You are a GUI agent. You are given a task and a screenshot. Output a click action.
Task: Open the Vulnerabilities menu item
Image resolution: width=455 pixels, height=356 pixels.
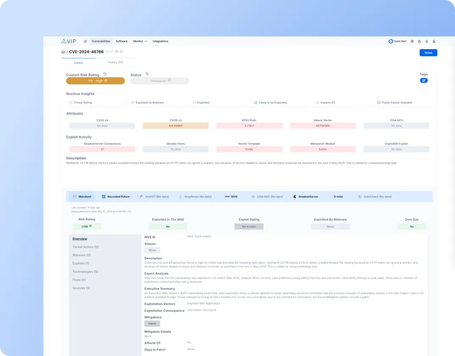click(101, 41)
